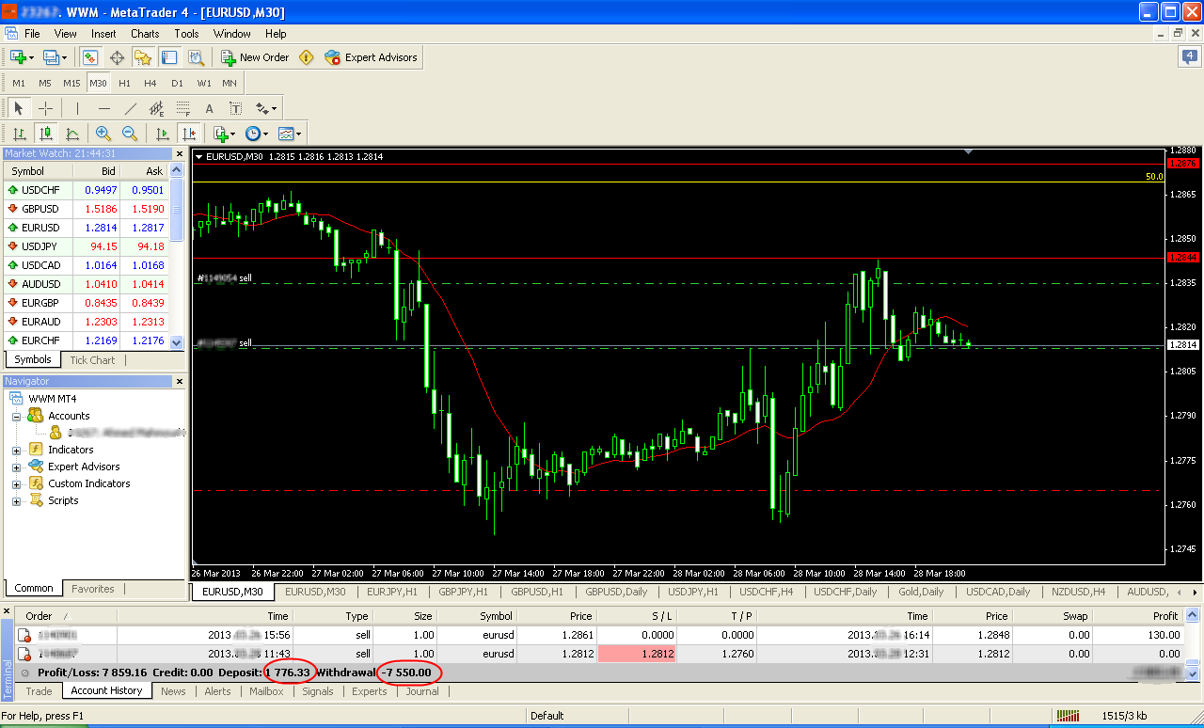This screenshot has height=728, width=1204.
Task: Select the horizontal line tool
Action: pos(104,108)
